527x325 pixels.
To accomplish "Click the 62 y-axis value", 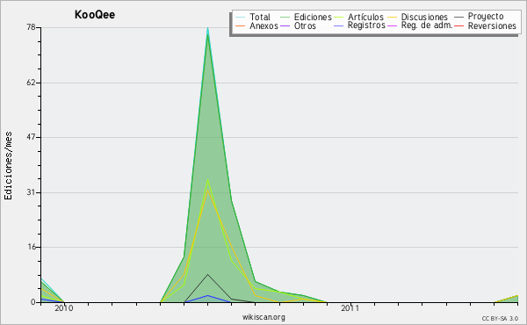I will (x=32, y=83).
